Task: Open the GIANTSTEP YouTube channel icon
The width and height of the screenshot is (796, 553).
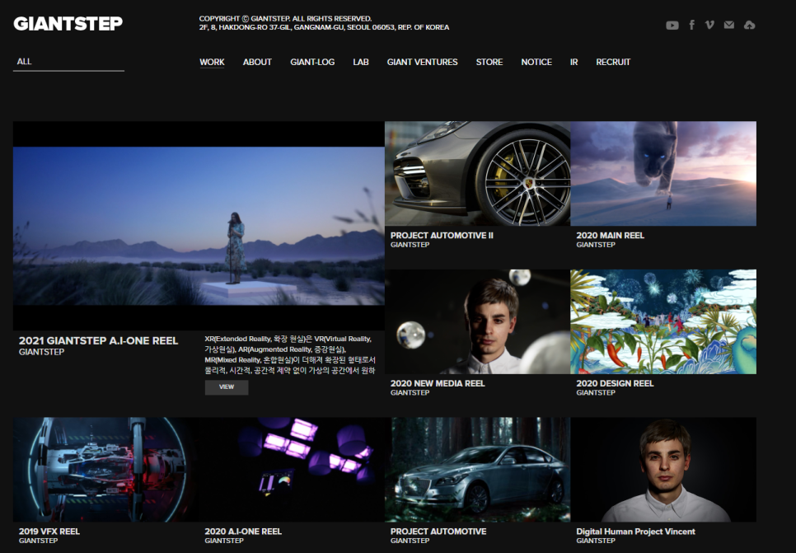Action: 672,25
